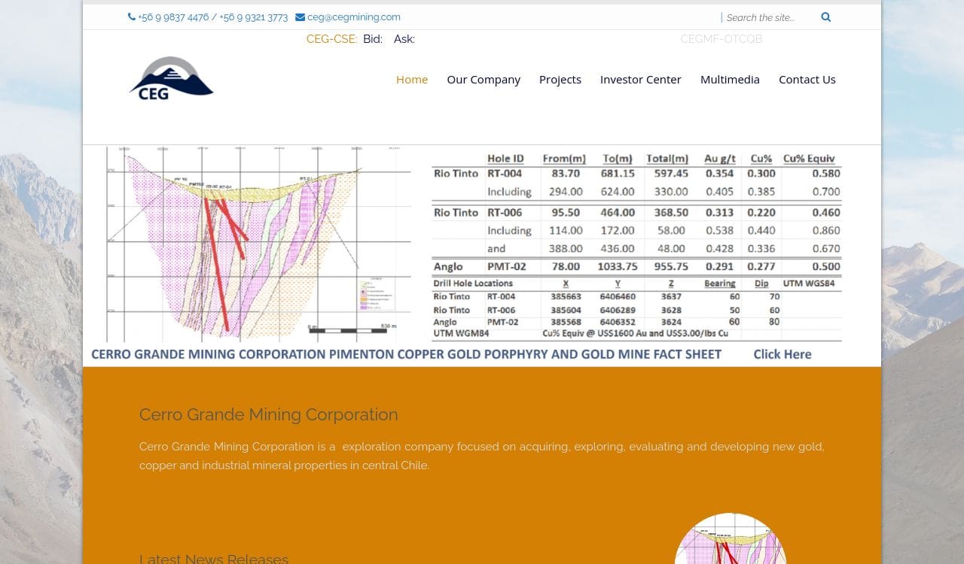Viewport: 964px width, 564px height.
Task: Select Investor Center in navigation
Action: [x=640, y=79]
